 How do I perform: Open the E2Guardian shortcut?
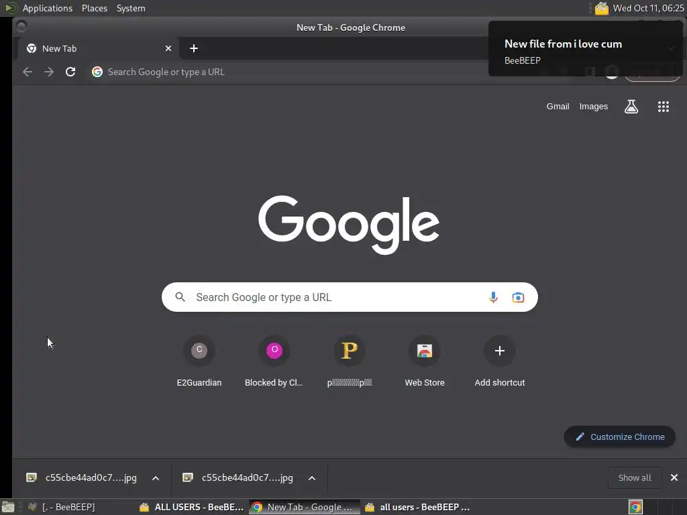pyautogui.click(x=199, y=361)
